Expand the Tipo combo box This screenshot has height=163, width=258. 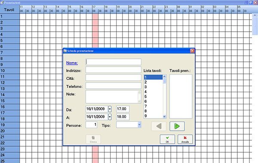coord(139,125)
